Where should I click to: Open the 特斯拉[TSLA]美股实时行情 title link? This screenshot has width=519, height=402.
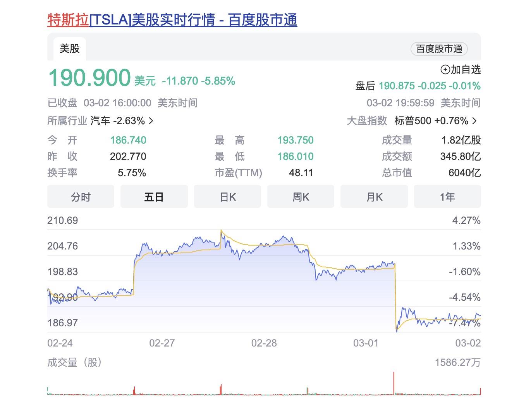pos(172,19)
